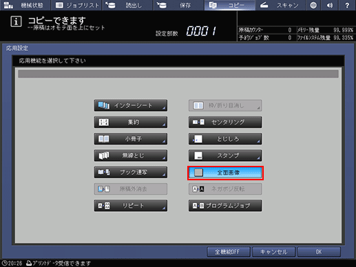Click the 予約ジョブ数 row

266,38
